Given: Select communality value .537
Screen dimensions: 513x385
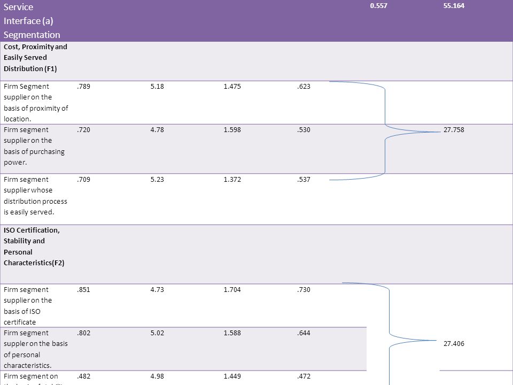Looking at the screenshot, I should click(304, 180).
